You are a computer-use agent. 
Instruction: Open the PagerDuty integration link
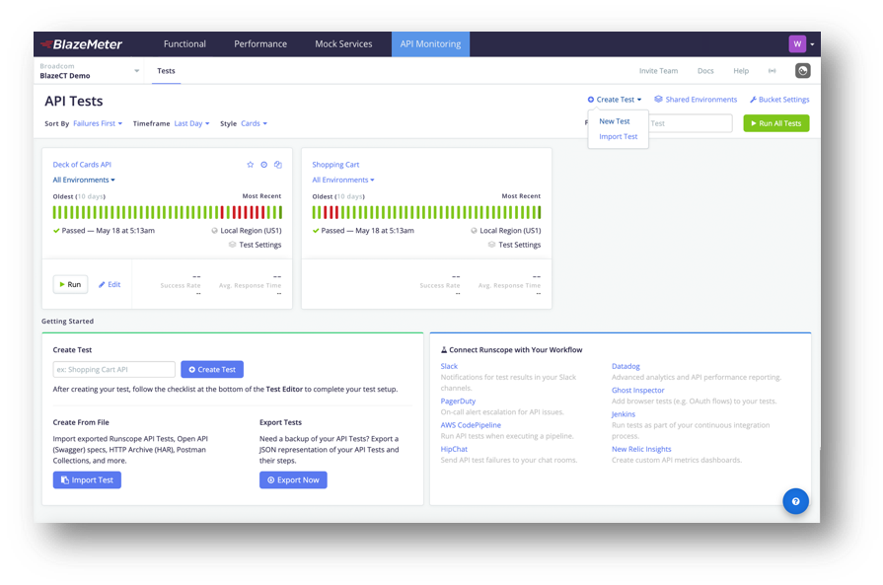click(x=458, y=401)
